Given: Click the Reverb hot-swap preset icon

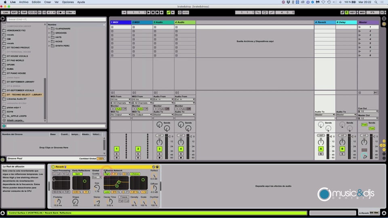Looking at the screenshot, I should (154, 167).
